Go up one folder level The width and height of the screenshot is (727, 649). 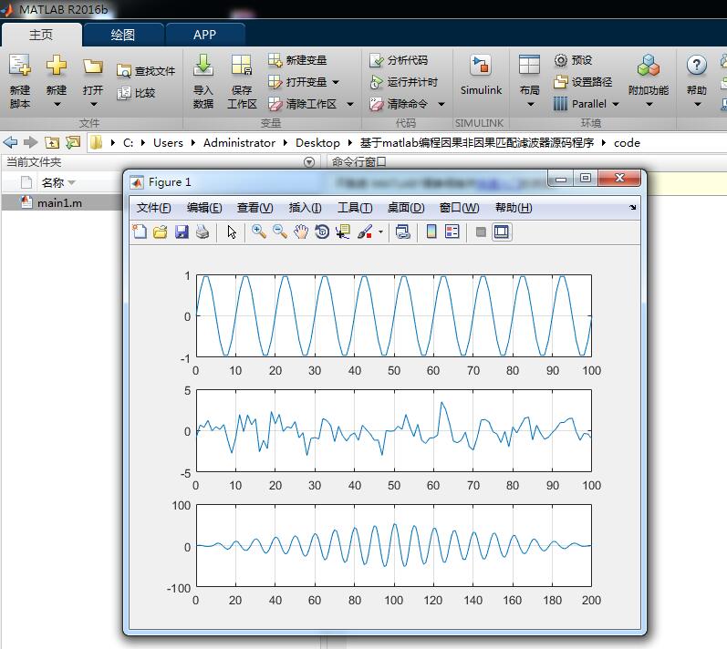coord(51,142)
